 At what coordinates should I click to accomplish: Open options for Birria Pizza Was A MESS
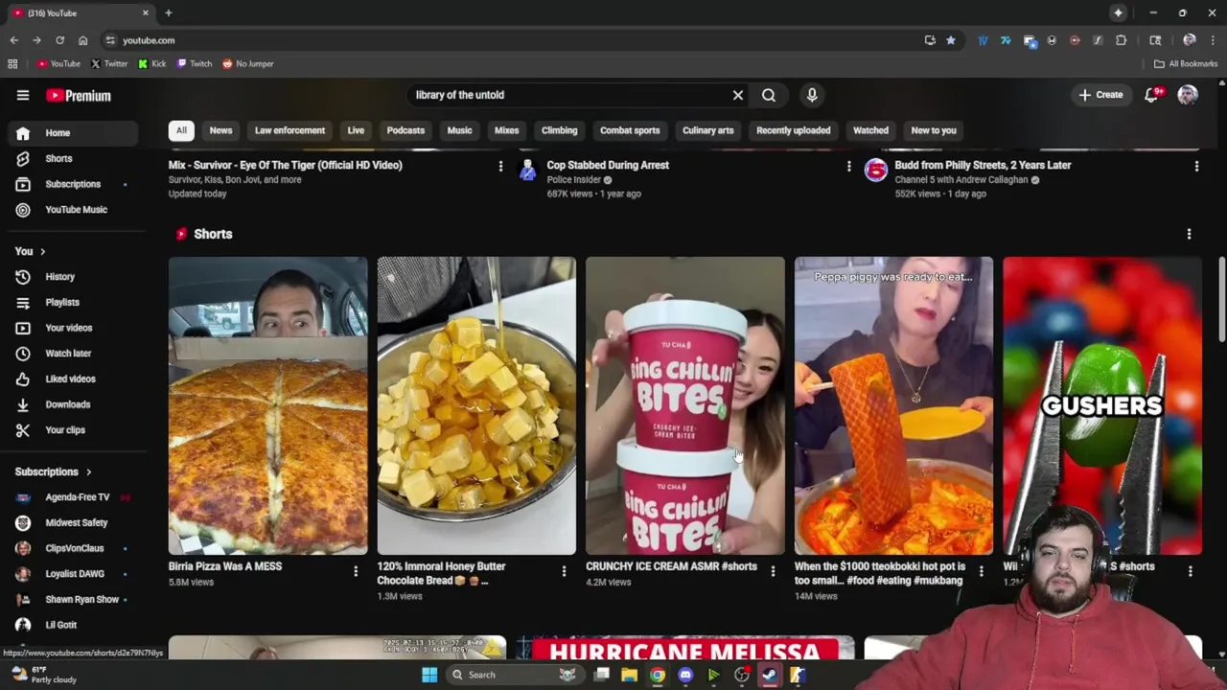coord(356,571)
